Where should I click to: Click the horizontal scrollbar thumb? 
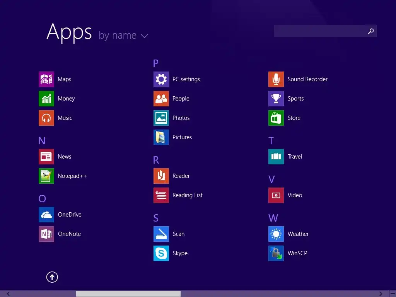pos(128,294)
